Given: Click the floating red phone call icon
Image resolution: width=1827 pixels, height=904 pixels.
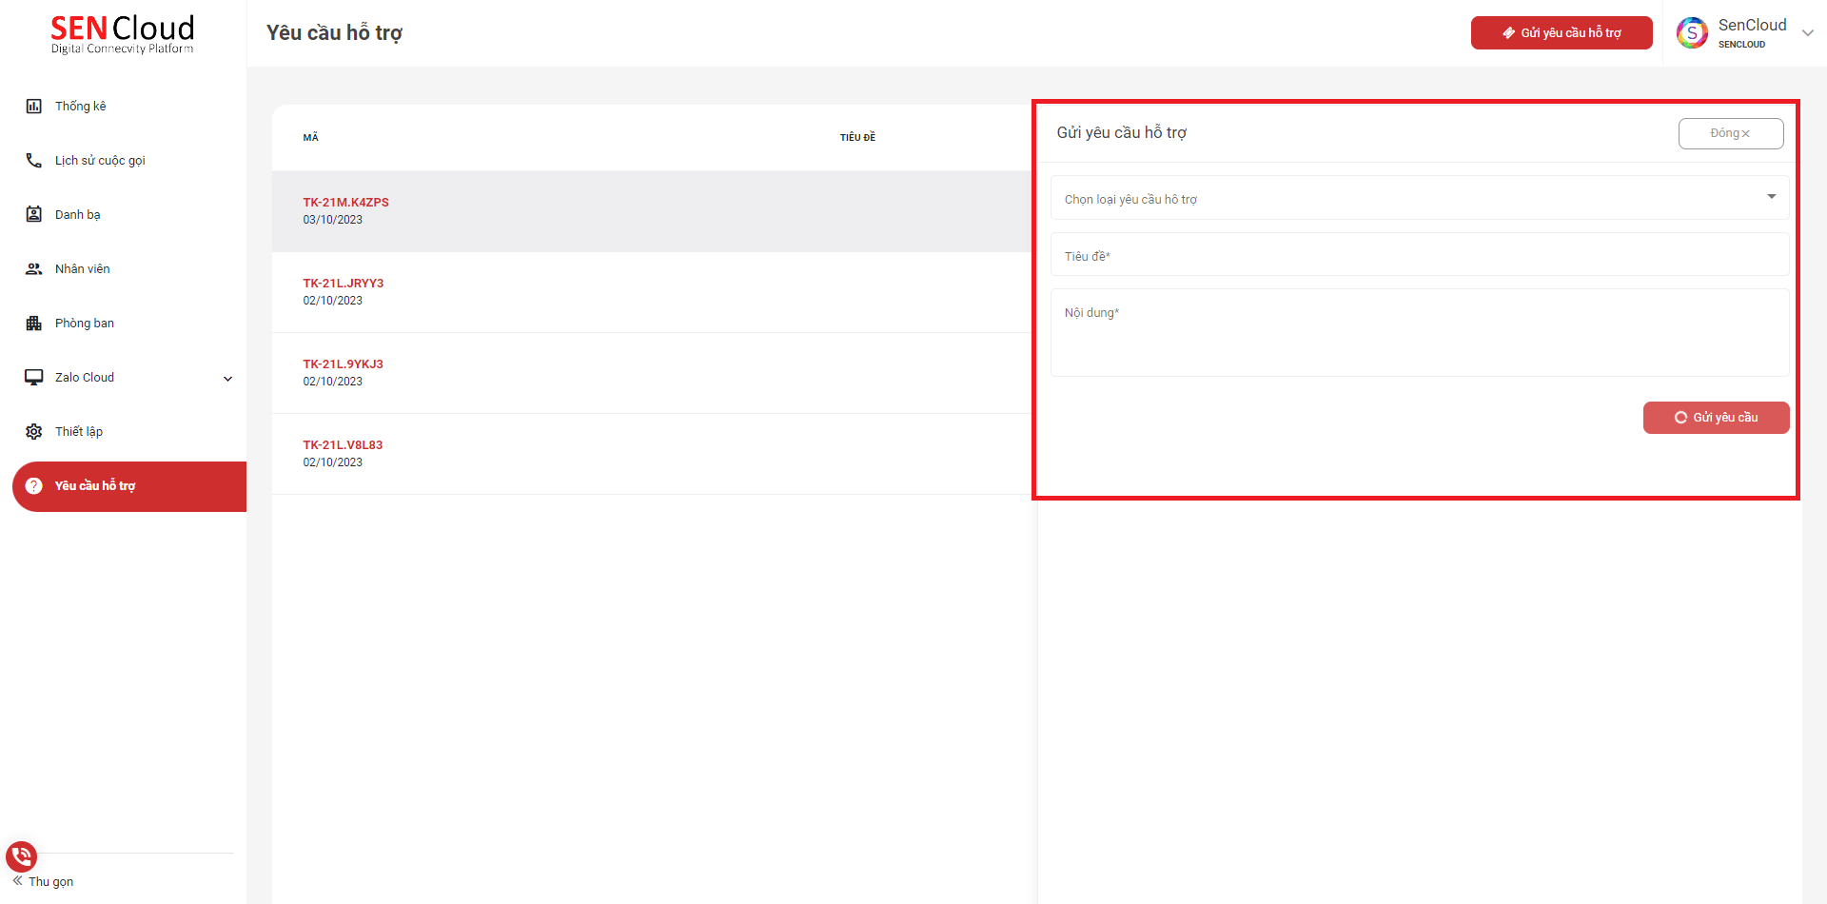Looking at the screenshot, I should point(21,856).
